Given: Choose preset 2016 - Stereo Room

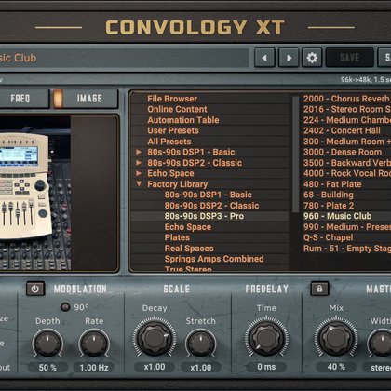Looking at the screenshot, I should click(347, 109).
